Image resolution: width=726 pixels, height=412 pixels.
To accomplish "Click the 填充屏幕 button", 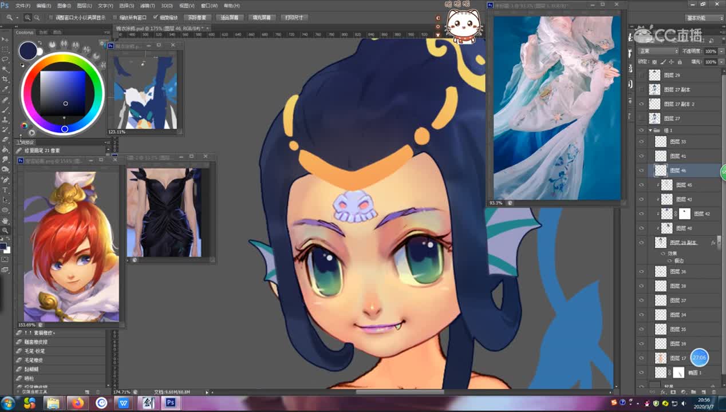I will tap(262, 18).
